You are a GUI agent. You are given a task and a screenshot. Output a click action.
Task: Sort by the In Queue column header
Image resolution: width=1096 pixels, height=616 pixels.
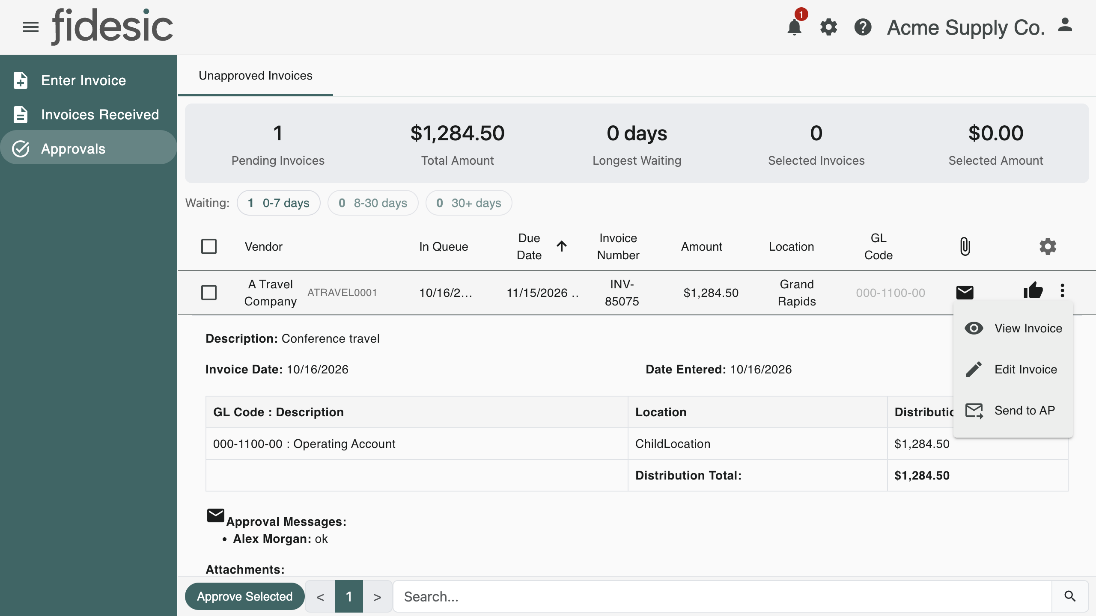pos(444,247)
